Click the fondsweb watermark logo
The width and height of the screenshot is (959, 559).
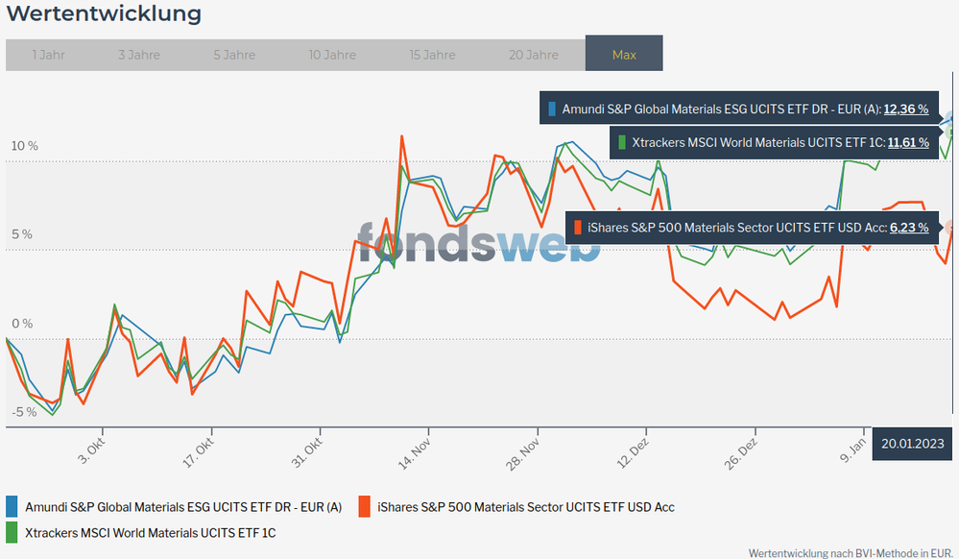[x=479, y=242]
